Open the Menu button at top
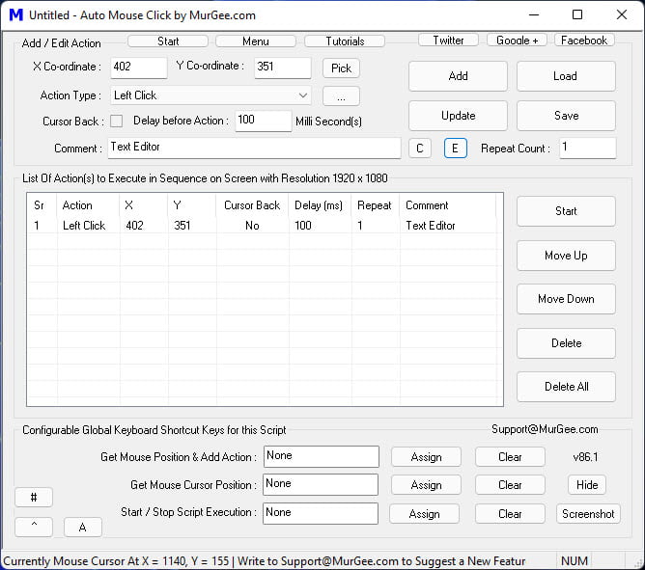 [256, 41]
